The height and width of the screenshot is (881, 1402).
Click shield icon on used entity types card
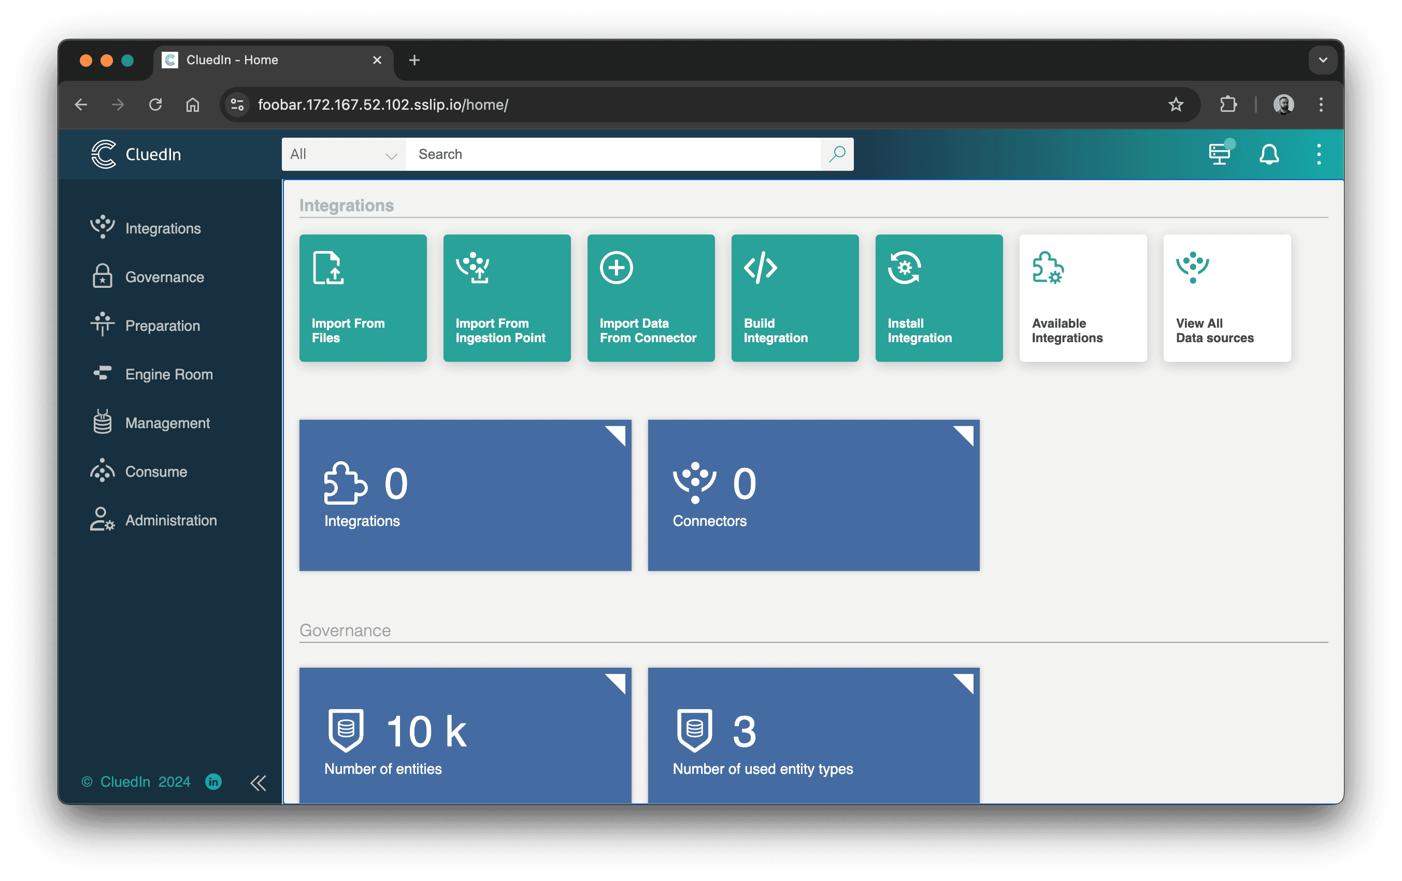tap(694, 730)
